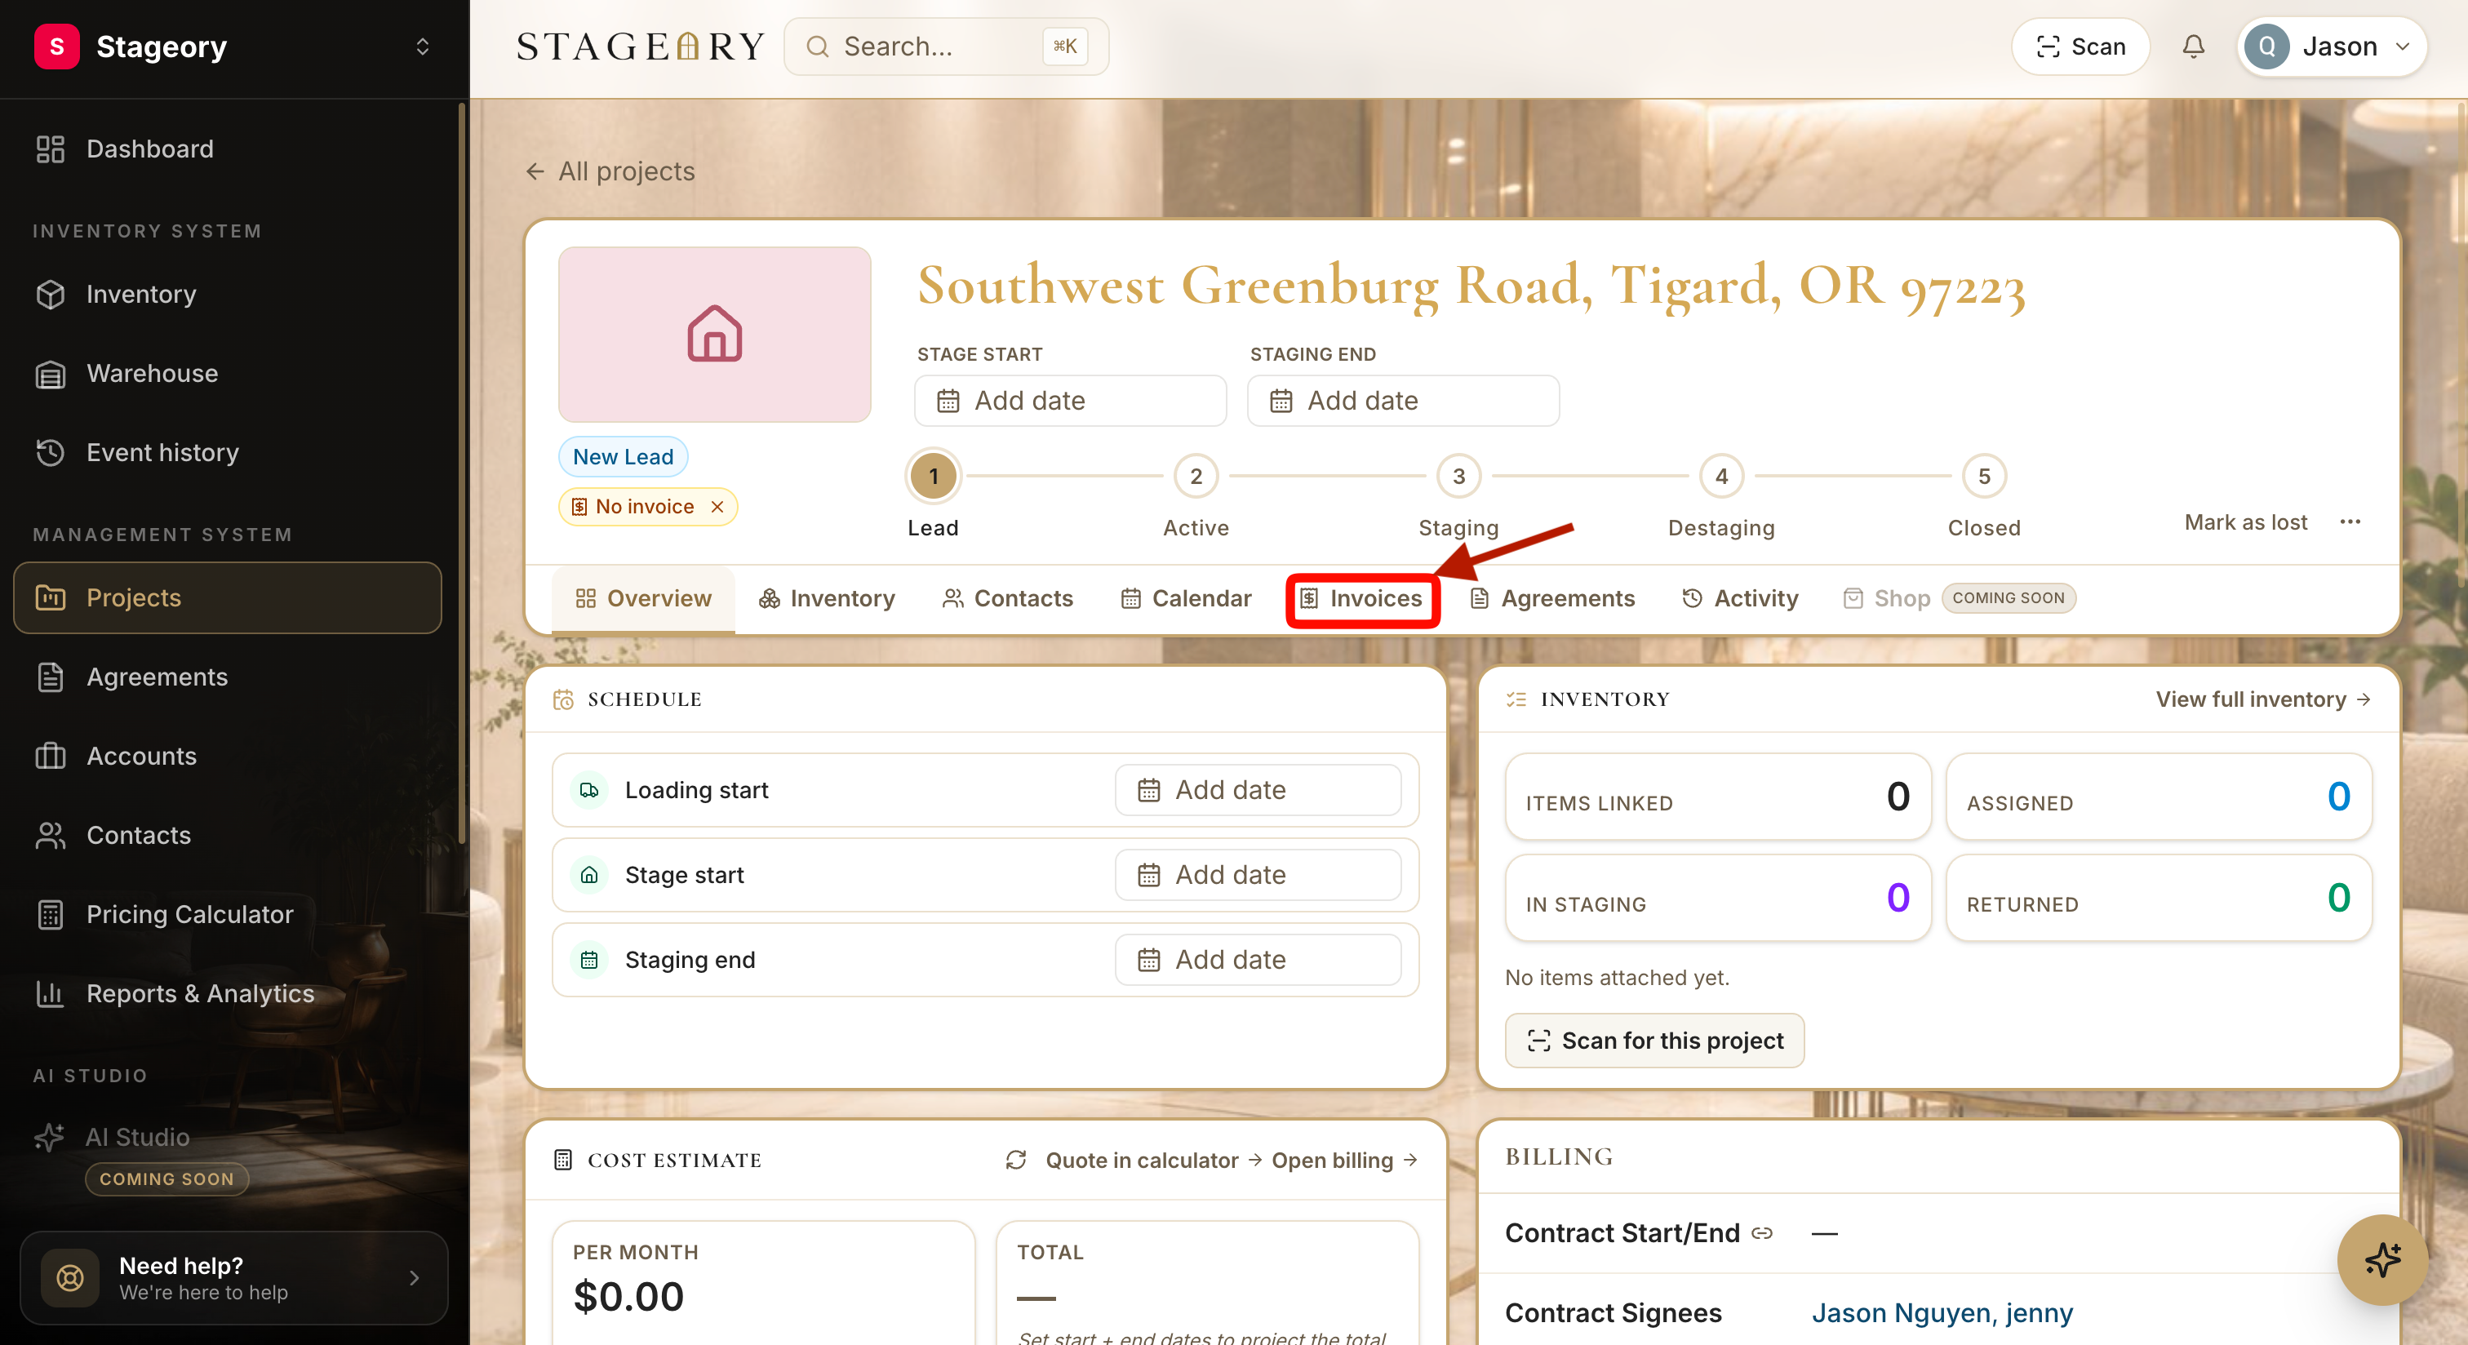Set the Staging End date in header

click(x=1403, y=401)
